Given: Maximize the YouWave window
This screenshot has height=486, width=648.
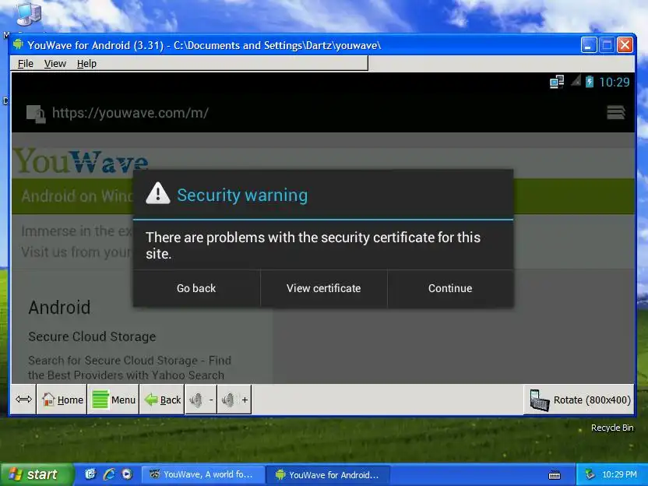Looking at the screenshot, I should tap(607, 44).
